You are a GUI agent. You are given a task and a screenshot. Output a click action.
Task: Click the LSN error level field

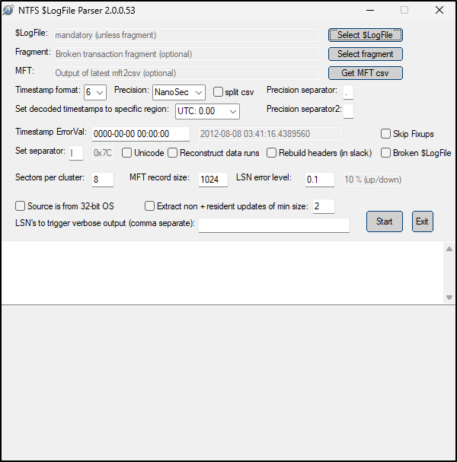pyautogui.click(x=320, y=180)
